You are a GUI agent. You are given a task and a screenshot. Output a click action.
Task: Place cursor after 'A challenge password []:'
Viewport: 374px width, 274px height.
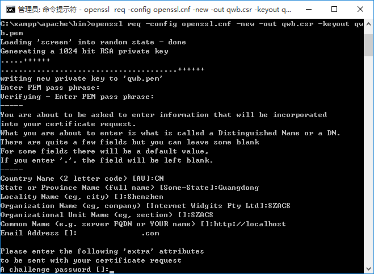112,269
